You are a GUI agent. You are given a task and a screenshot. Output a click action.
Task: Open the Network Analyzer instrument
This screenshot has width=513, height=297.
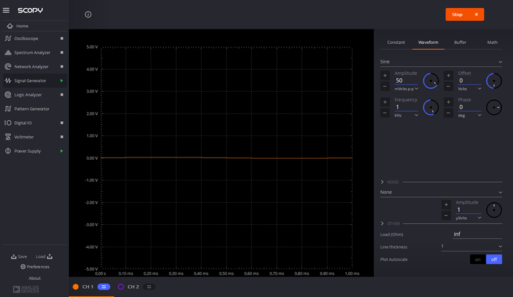[x=31, y=67]
